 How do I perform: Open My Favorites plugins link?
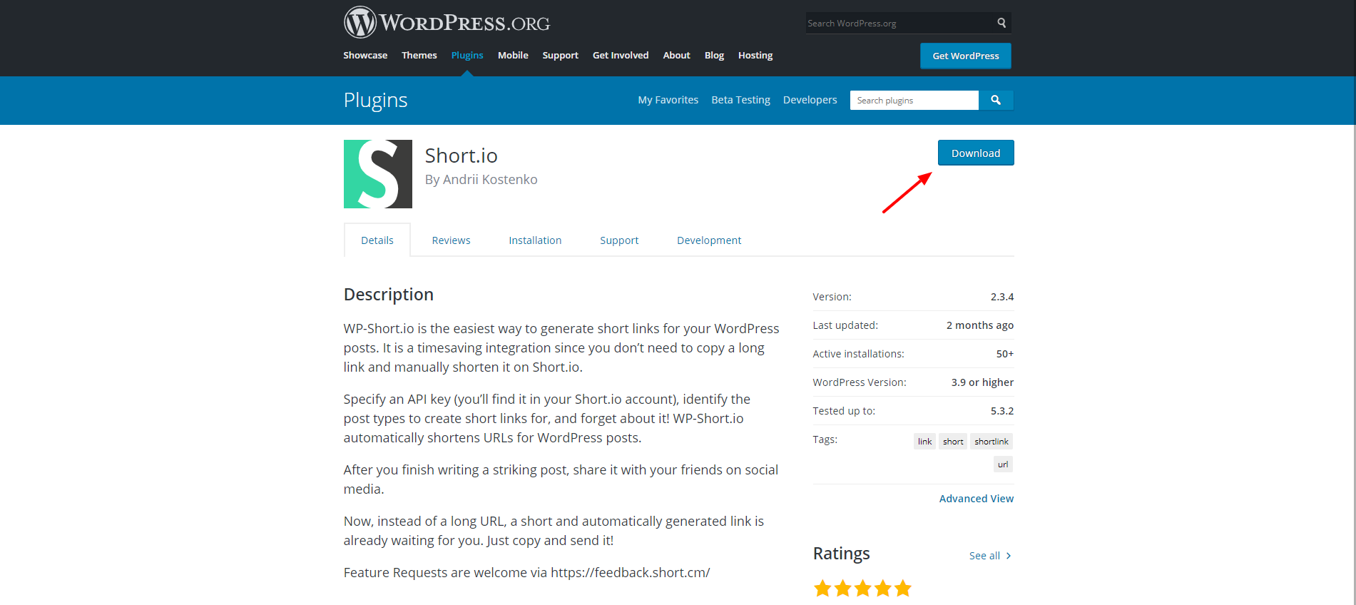pos(668,100)
